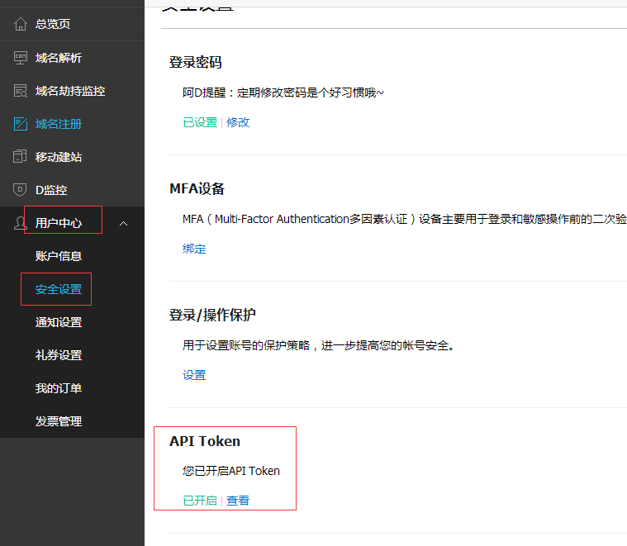Viewport: 627px width, 546px height.
Task: Select 安全设置 in the sidebar submenu
Action: [59, 289]
